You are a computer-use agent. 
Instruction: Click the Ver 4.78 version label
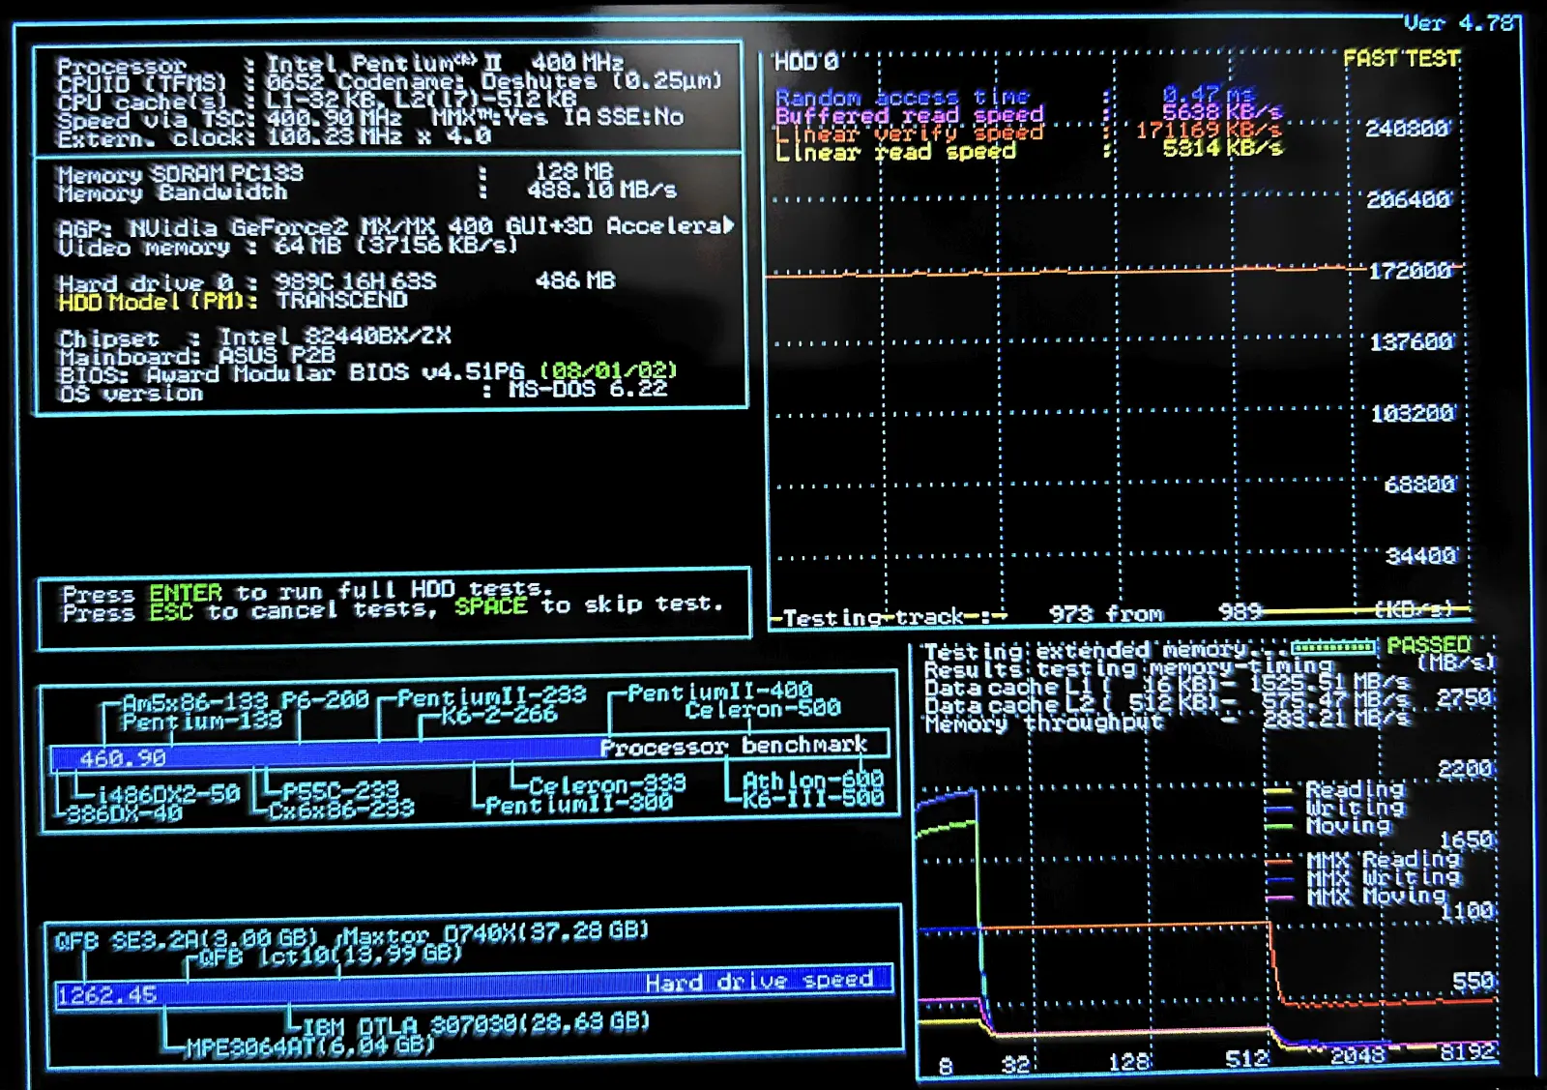1459,23
